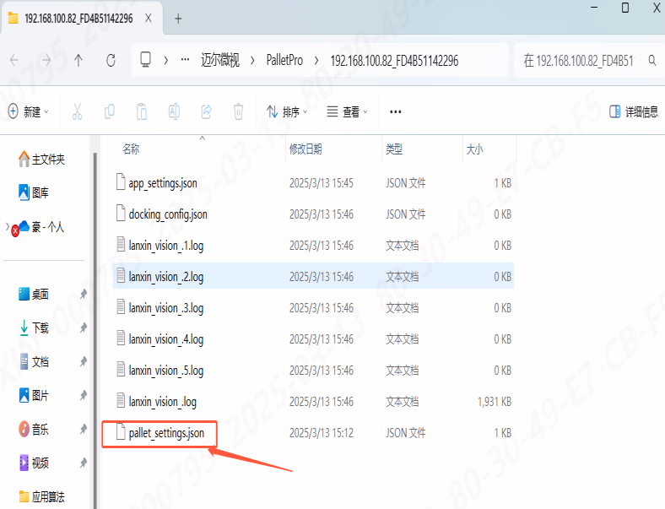Expand the chevron after PalletPro in breadcrumb
This screenshot has height=509, width=665.
click(316, 61)
